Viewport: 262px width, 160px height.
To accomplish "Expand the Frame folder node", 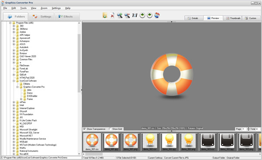I will [x=21, y=99].
